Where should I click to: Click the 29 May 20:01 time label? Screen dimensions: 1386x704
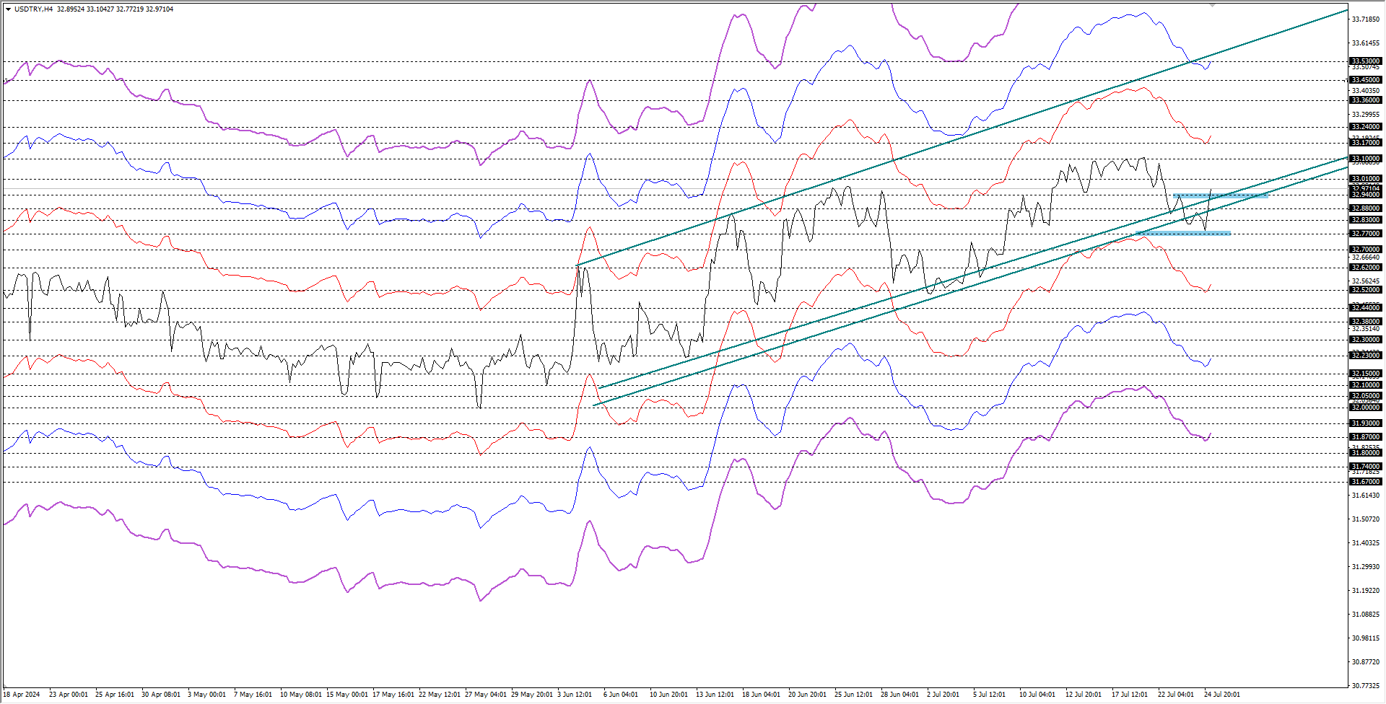(x=532, y=695)
